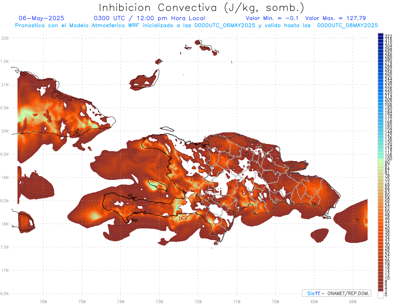The height and width of the screenshot is (306, 396).
Task: Click the "Valor Max. = 127.79" text
Action: [x=335, y=18]
